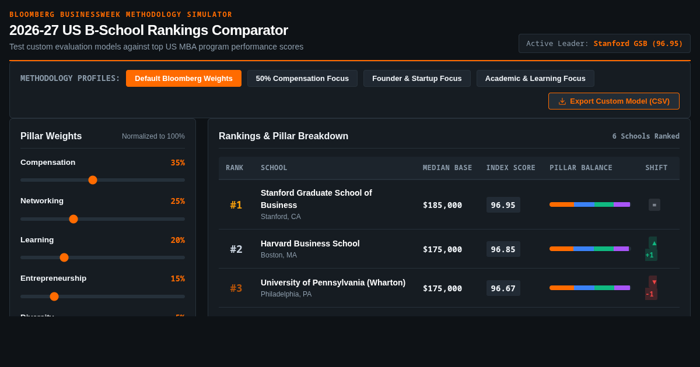Select Default Bloomberg Weights profile
This screenshot has height=367, width=700.
(184, 79)
